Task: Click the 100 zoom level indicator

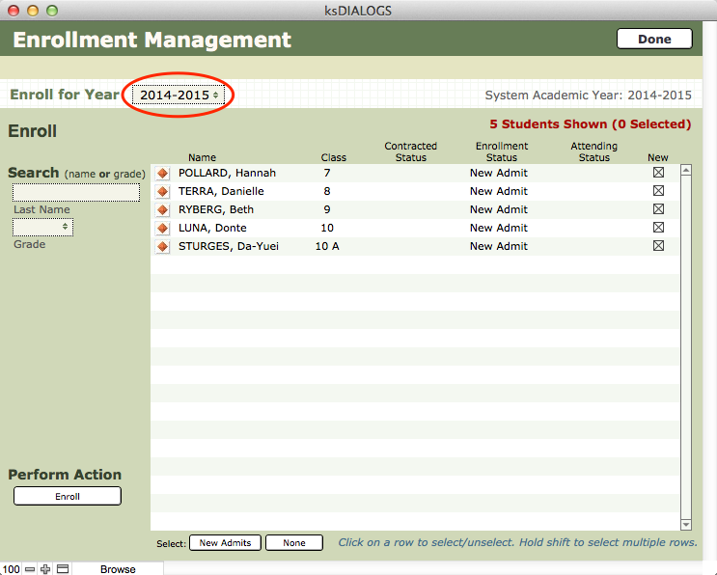Action: point(11,569)
